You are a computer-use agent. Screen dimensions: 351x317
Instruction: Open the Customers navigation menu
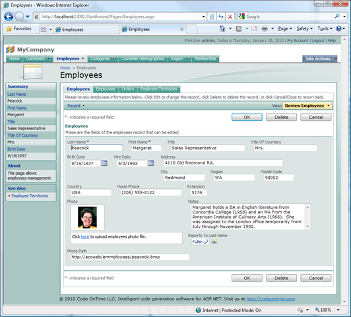click(38, 59)
